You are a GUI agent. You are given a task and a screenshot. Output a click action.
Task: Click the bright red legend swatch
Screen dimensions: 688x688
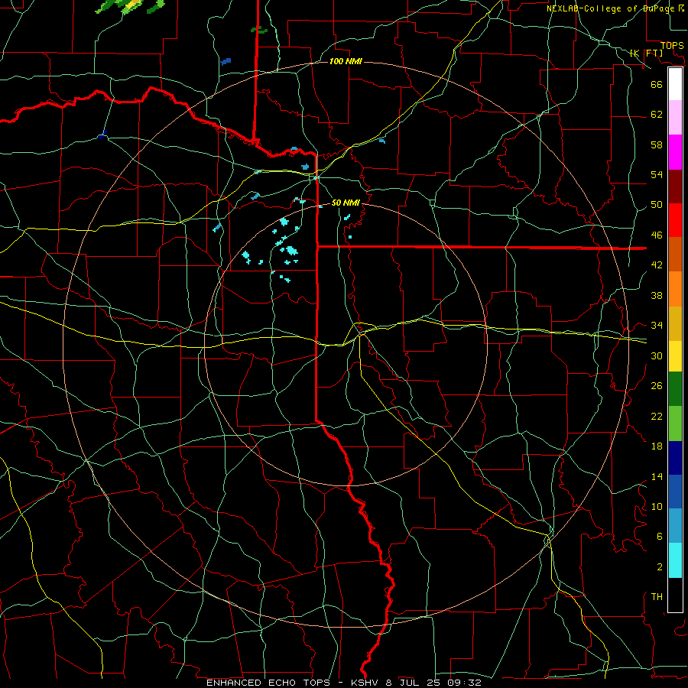pyautogui.click(x=675, y=220)
